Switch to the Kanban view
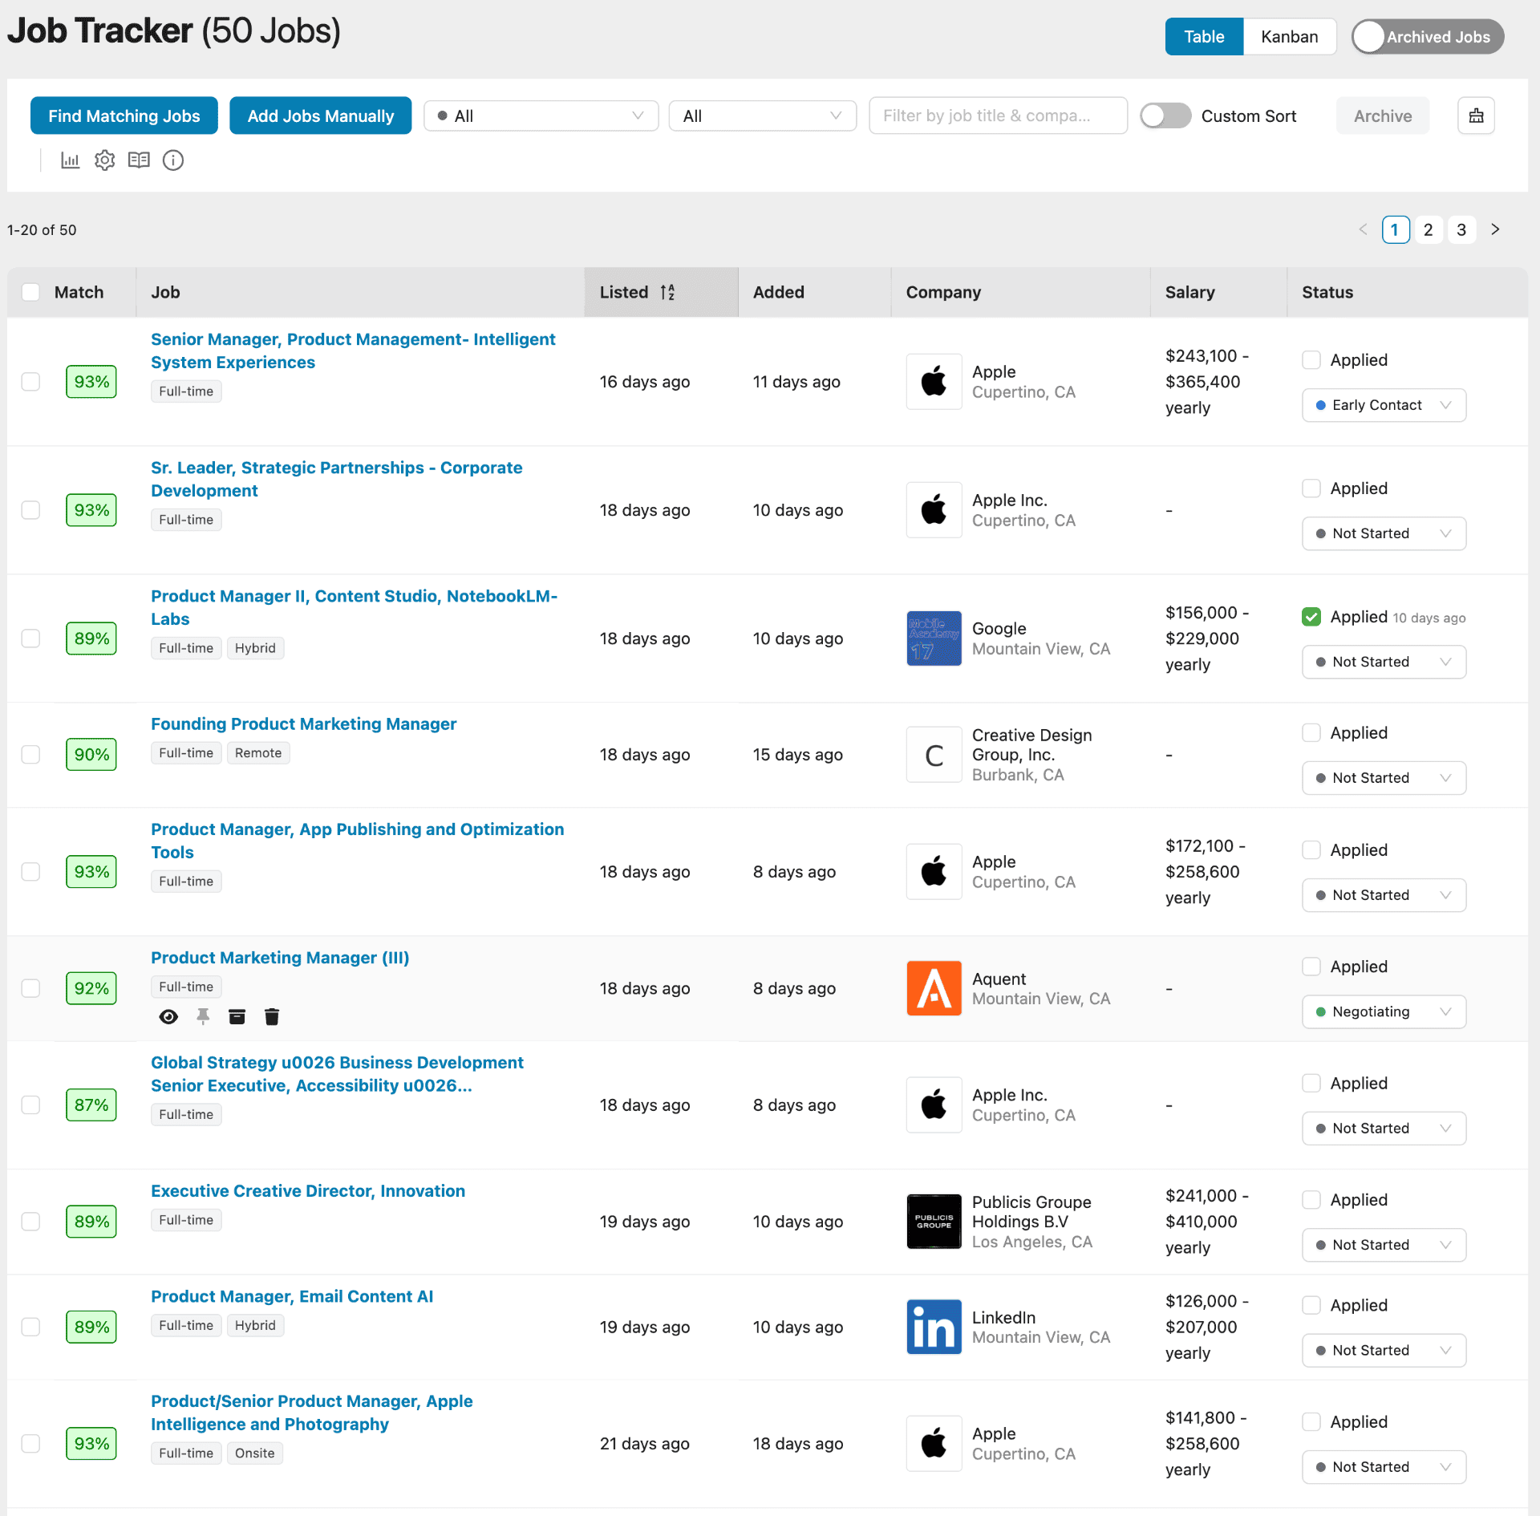This screenshot has height=1516, width=1540. pyautogui.click(x=1289, y=37)
